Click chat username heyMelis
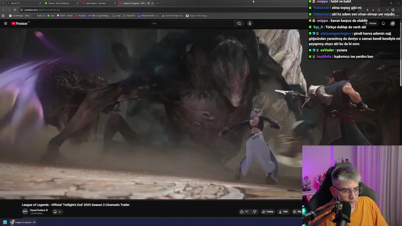This screenshot has width=402, height=226. [x=324, y=56]
